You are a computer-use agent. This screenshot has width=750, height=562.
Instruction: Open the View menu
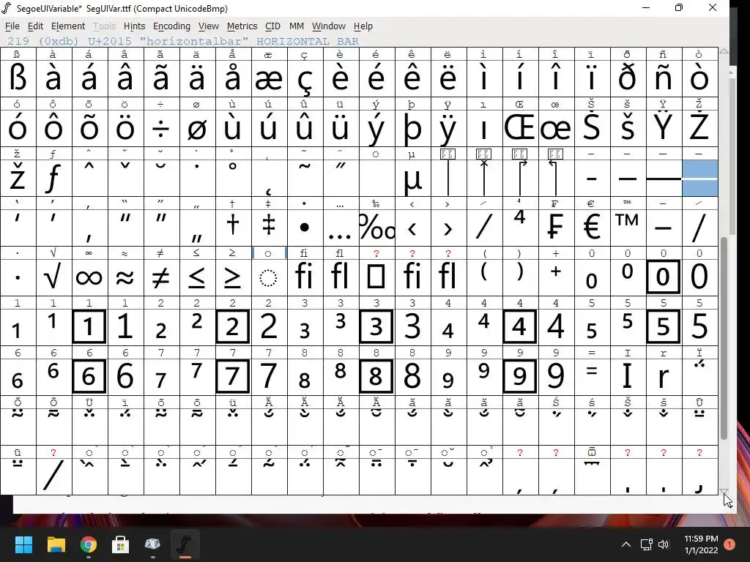209,26
